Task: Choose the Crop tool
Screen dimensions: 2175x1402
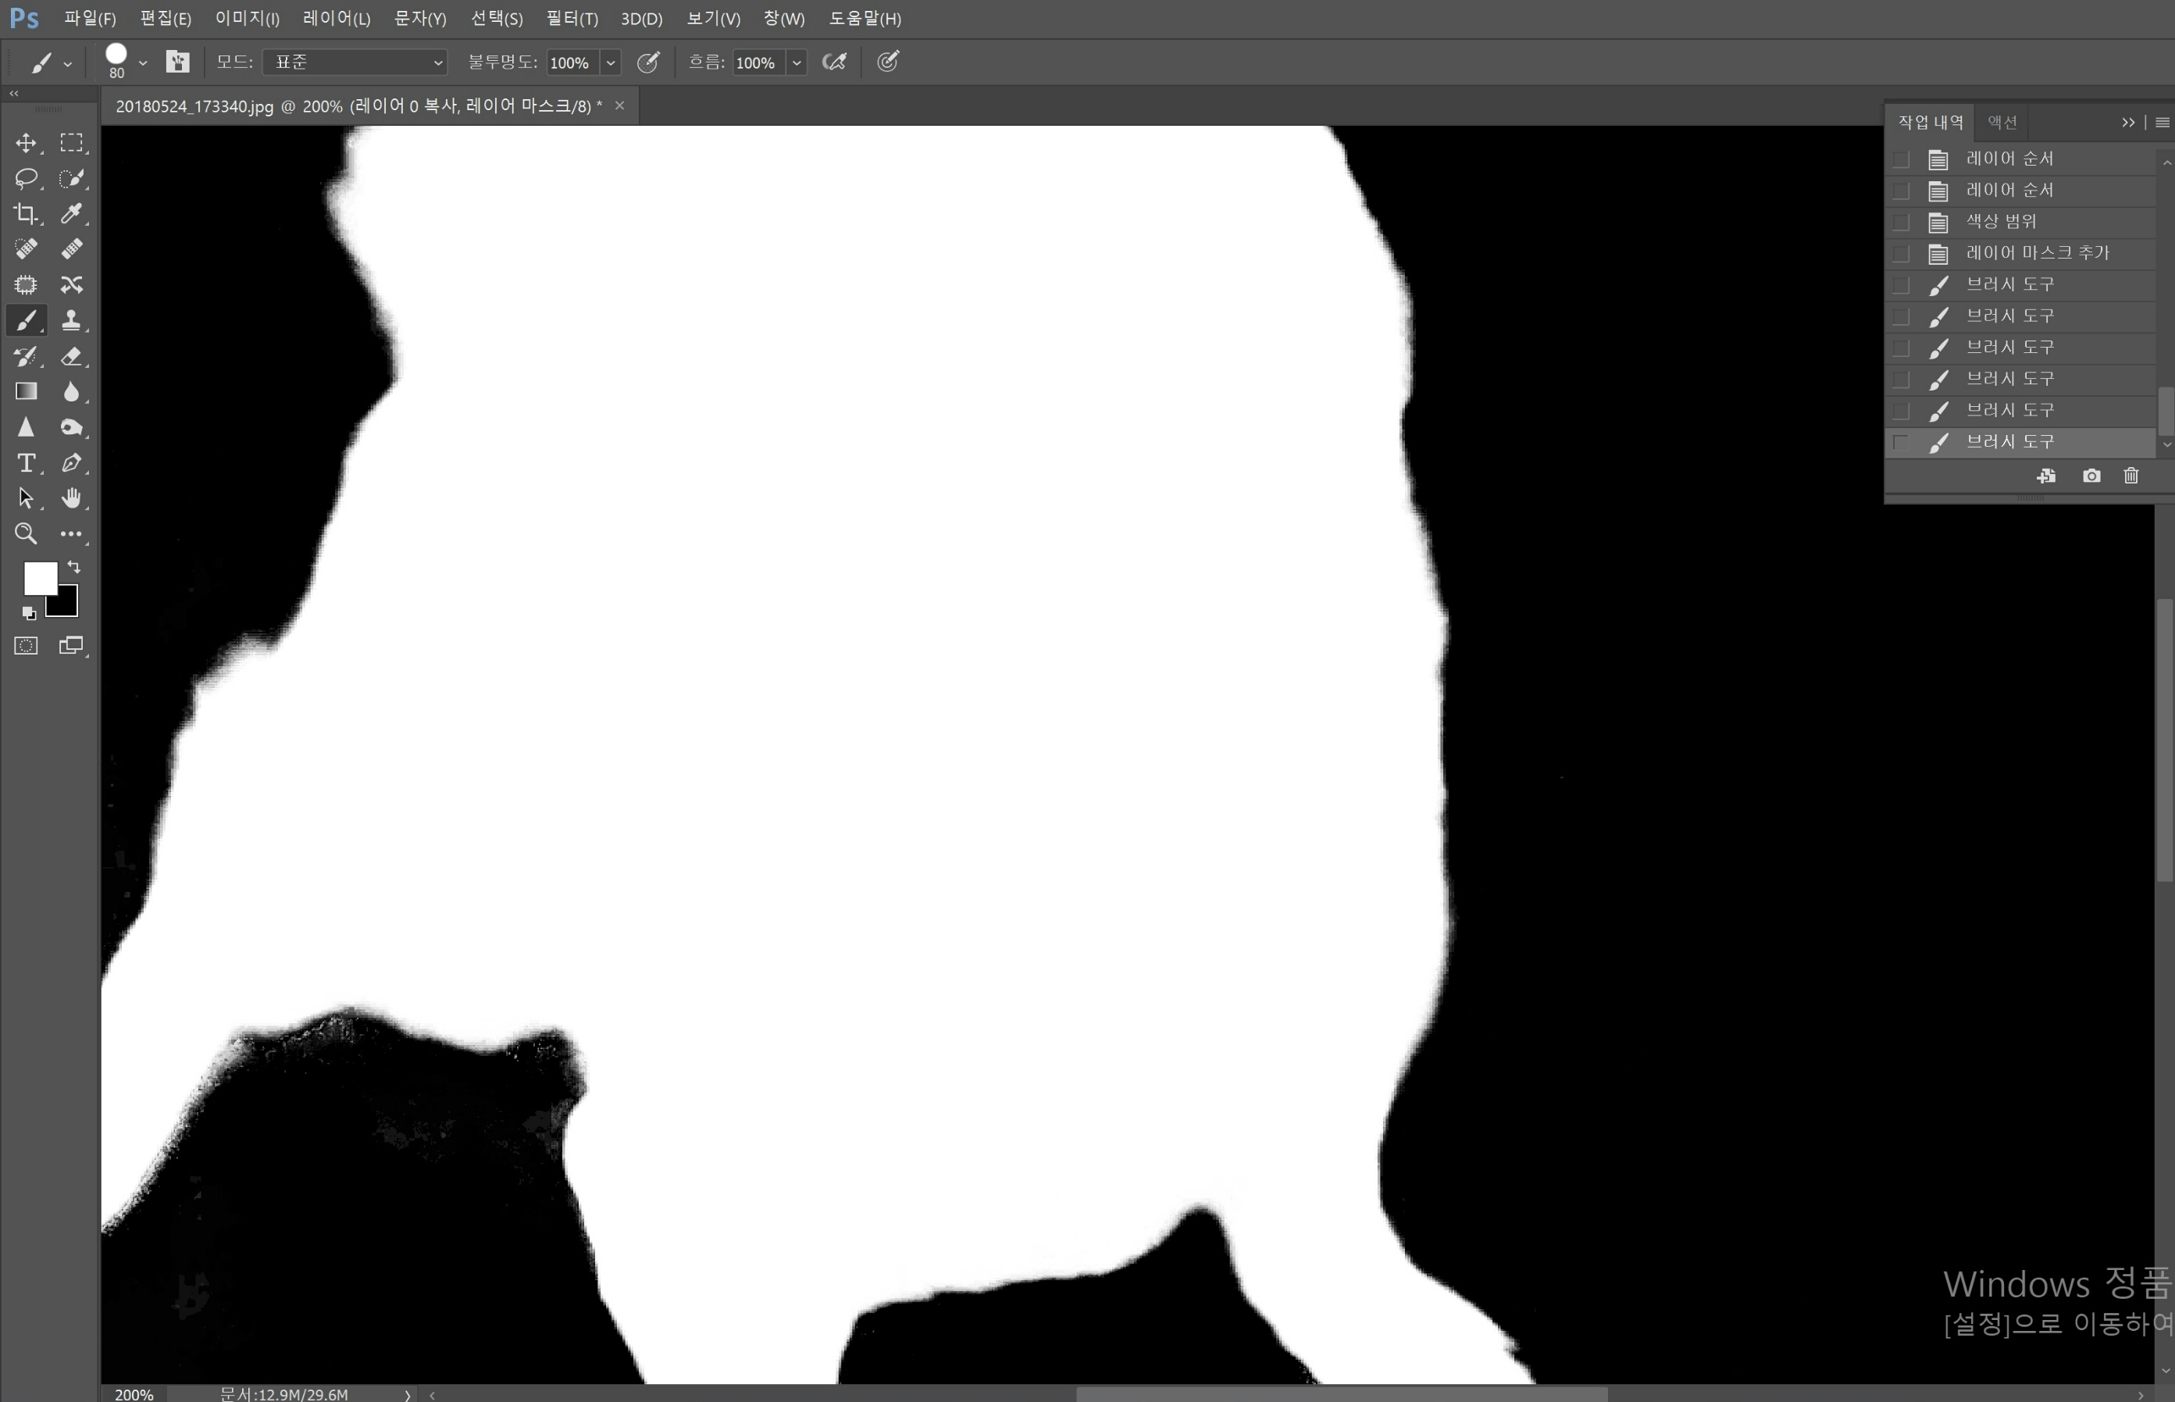Action: [26, 214]
